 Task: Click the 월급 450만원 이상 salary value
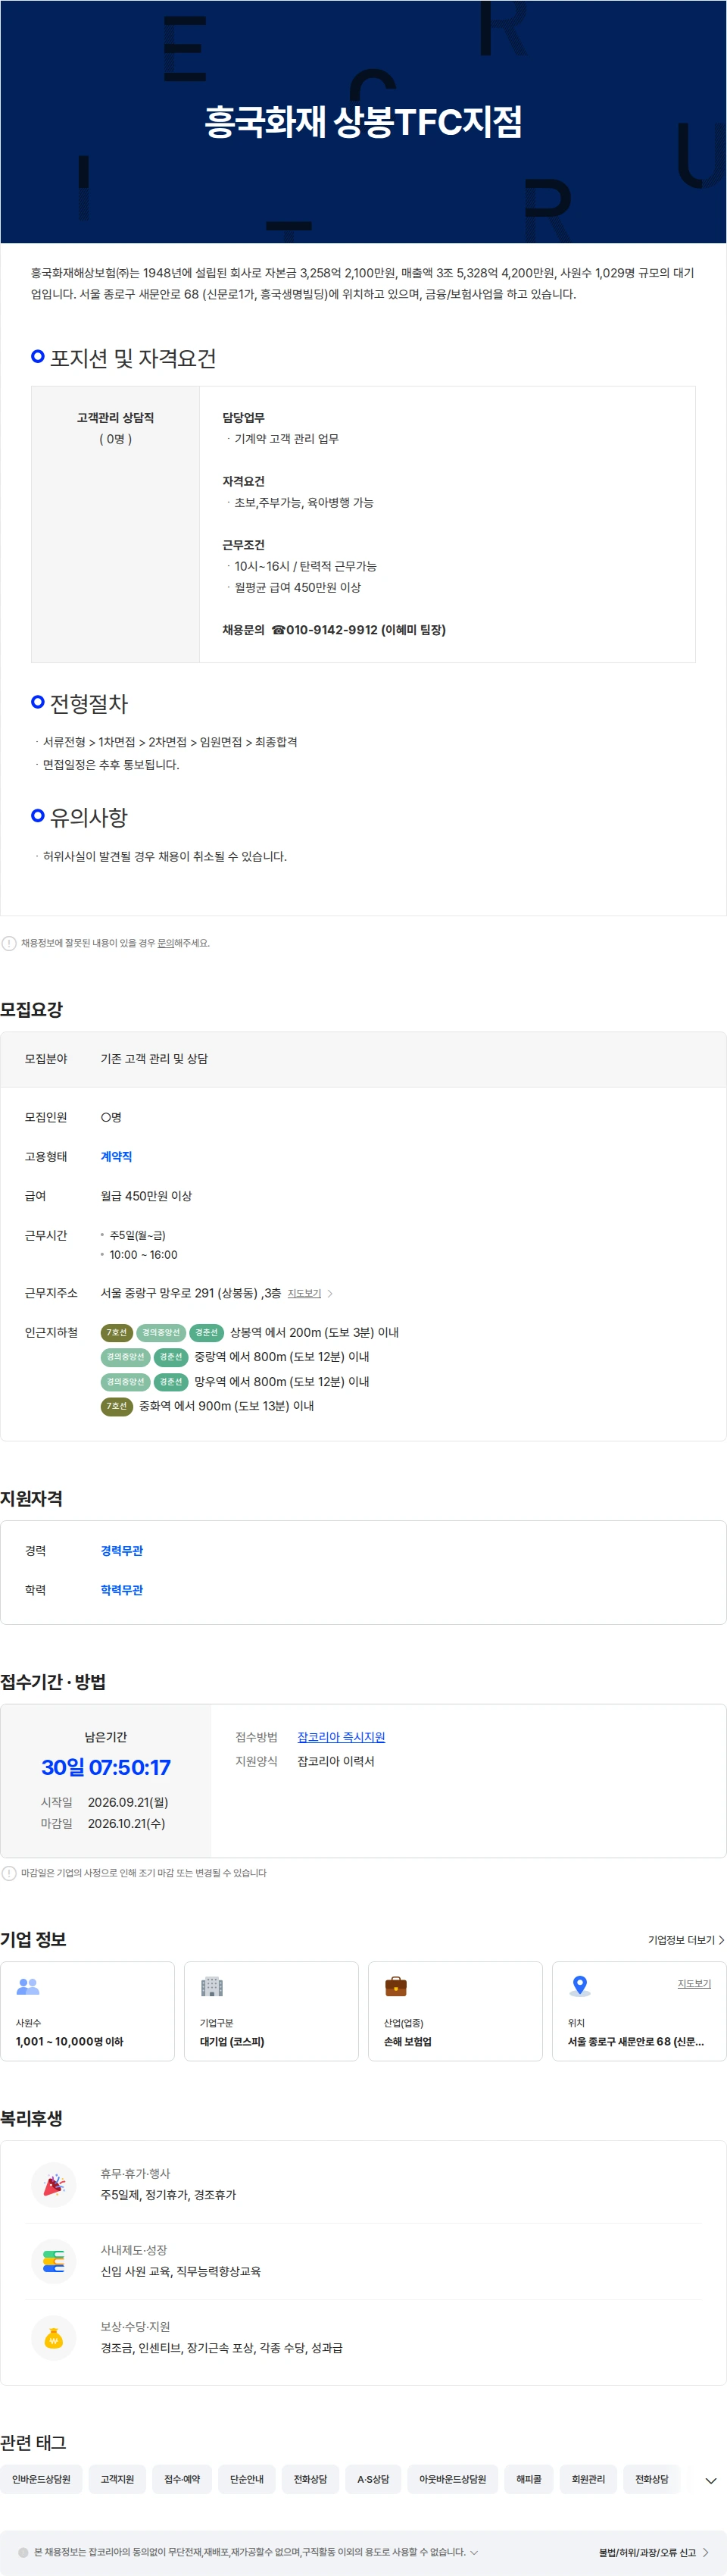[146, 1196]
